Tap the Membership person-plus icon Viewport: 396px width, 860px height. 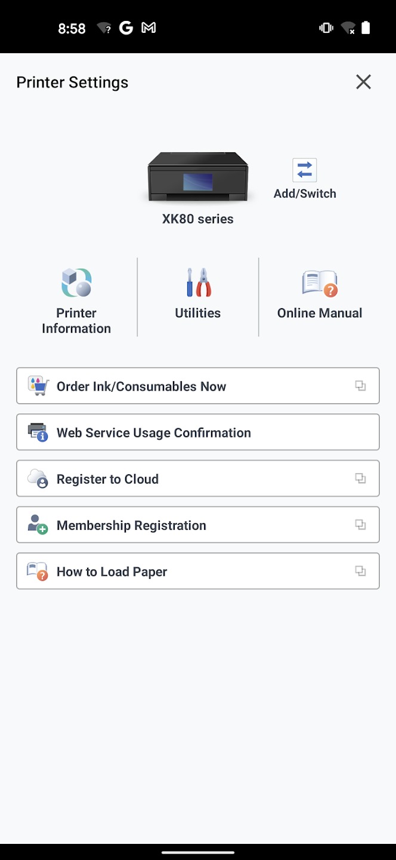click(x=38, y=525)
